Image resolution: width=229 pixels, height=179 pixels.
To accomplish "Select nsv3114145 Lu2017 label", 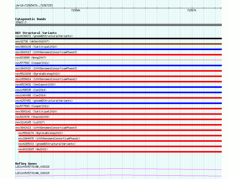I will point(30,122).
